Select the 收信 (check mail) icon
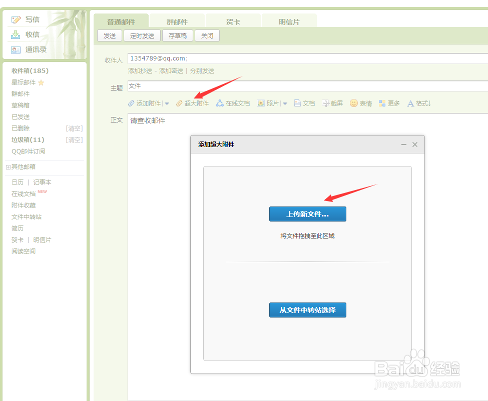Viewport: 488px width, 401px height. (17, 34)
